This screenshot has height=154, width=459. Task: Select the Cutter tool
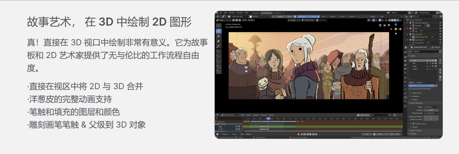click(x=218, y=46)
